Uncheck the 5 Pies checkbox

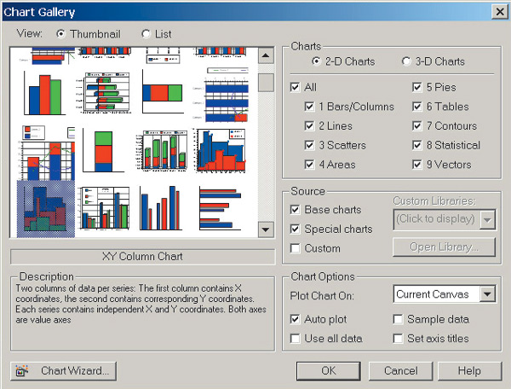[418, 87]
